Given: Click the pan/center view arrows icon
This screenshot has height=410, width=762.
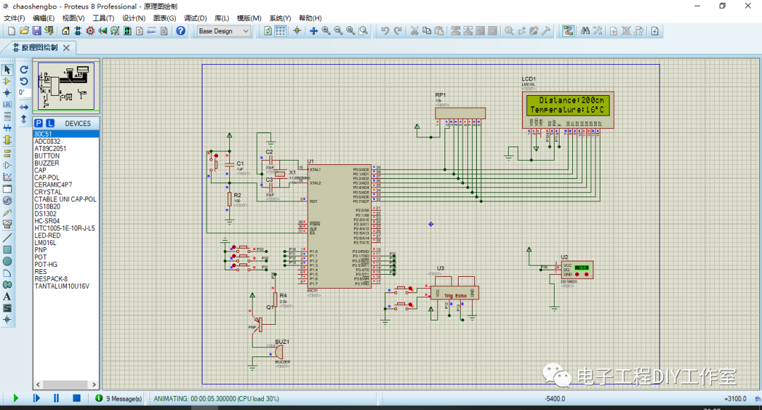Looking at the screenshot, I should tap(314, 31).
